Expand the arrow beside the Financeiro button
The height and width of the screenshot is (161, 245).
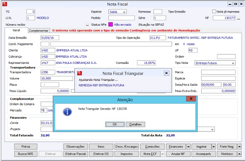point(188,147)
